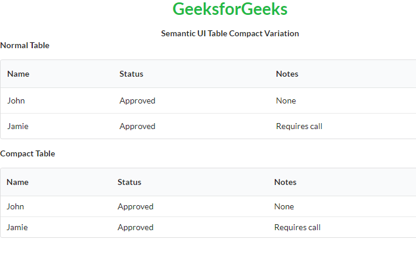Select the Notes header in Normal Table
416x270 pixels.
(x=287, y=74)
